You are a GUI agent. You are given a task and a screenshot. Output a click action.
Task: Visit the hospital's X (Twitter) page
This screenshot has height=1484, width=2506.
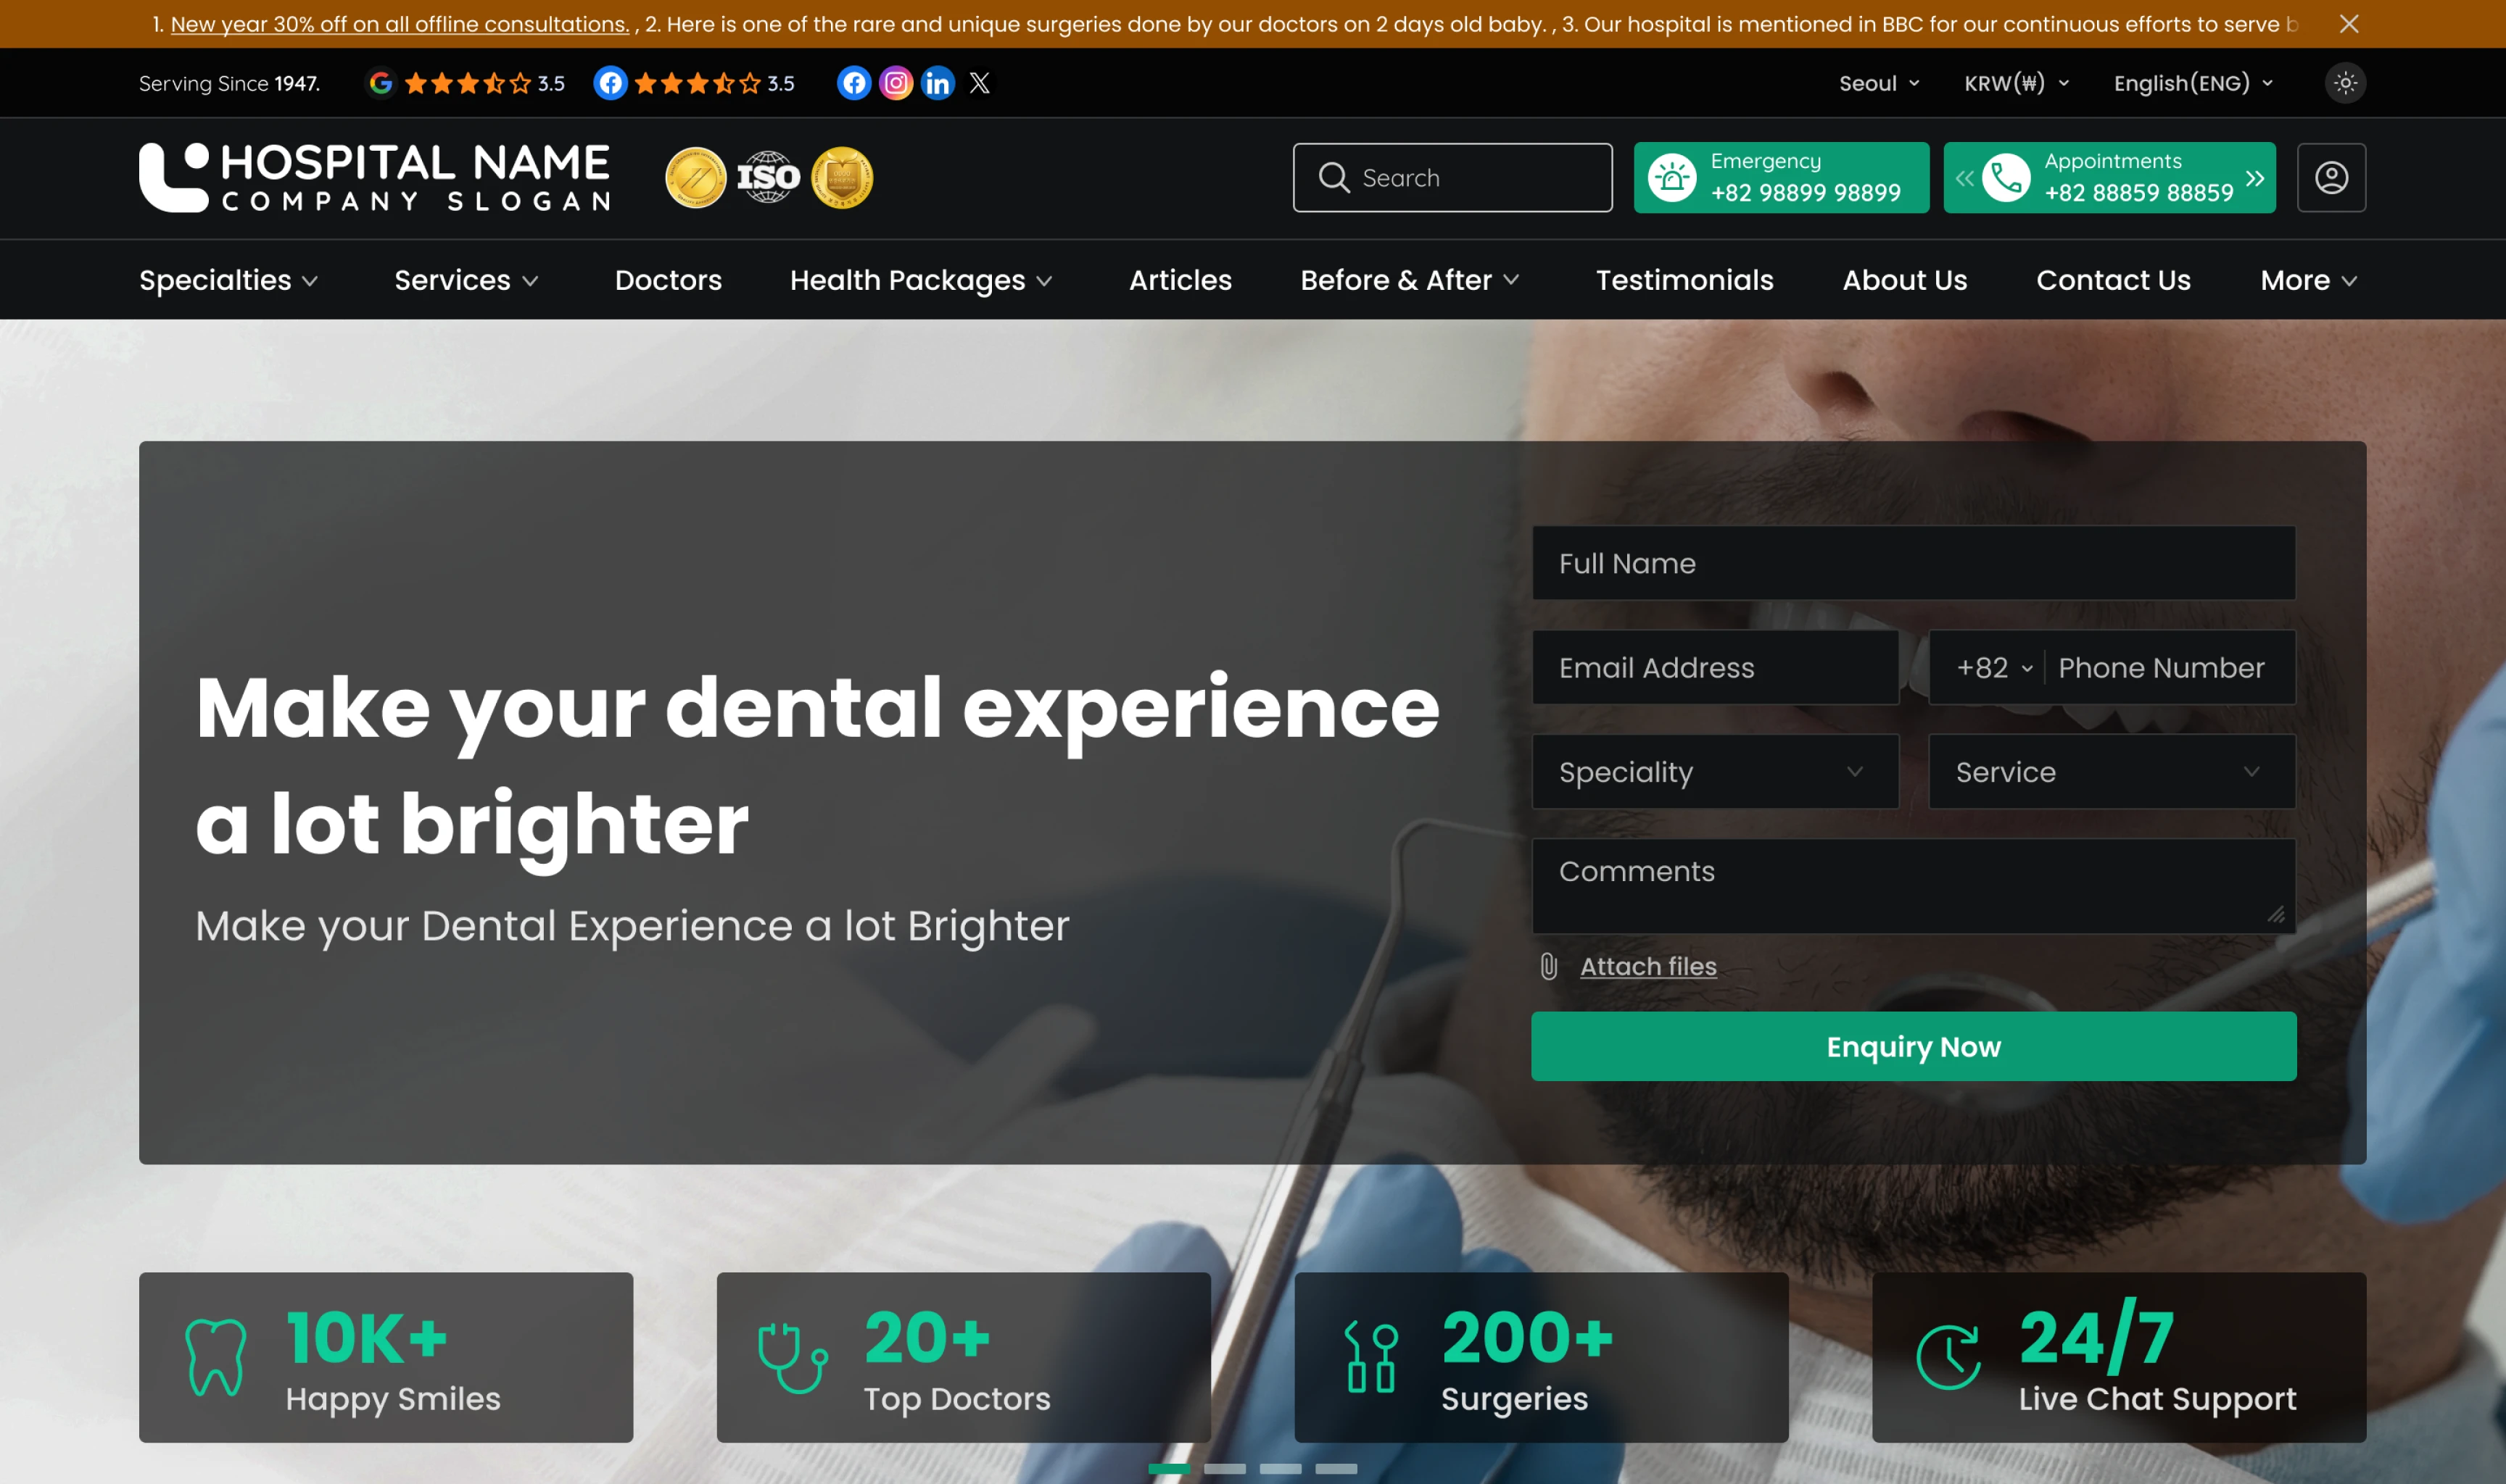coord(980,83)
